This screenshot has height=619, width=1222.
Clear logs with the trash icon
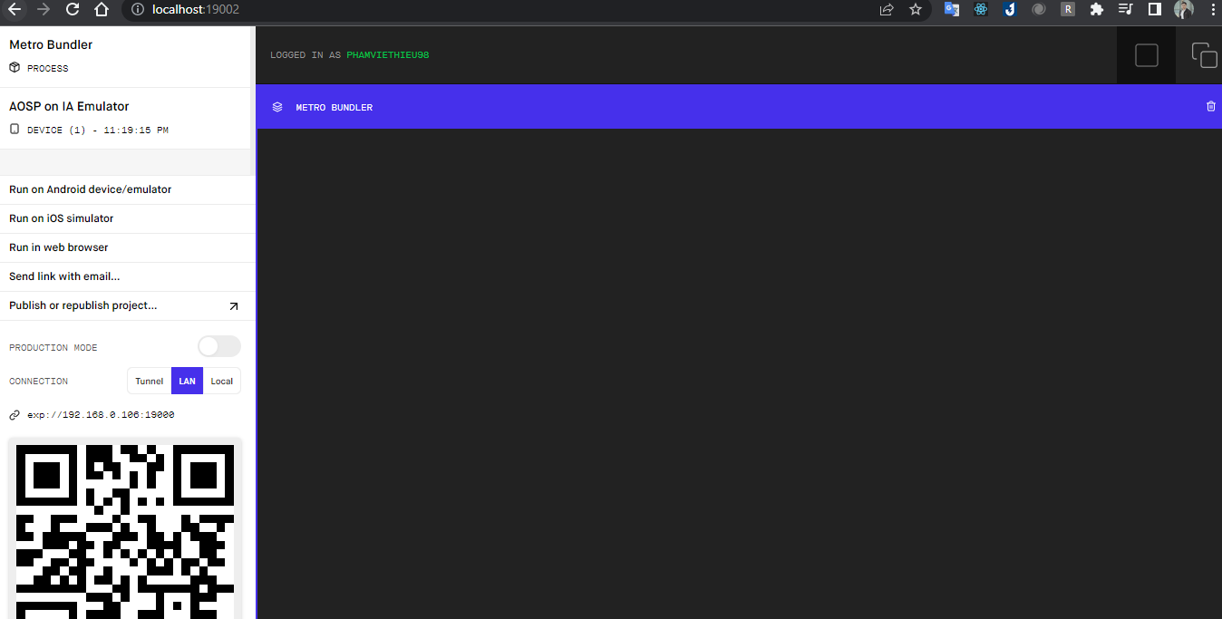tap(1210, 106)
